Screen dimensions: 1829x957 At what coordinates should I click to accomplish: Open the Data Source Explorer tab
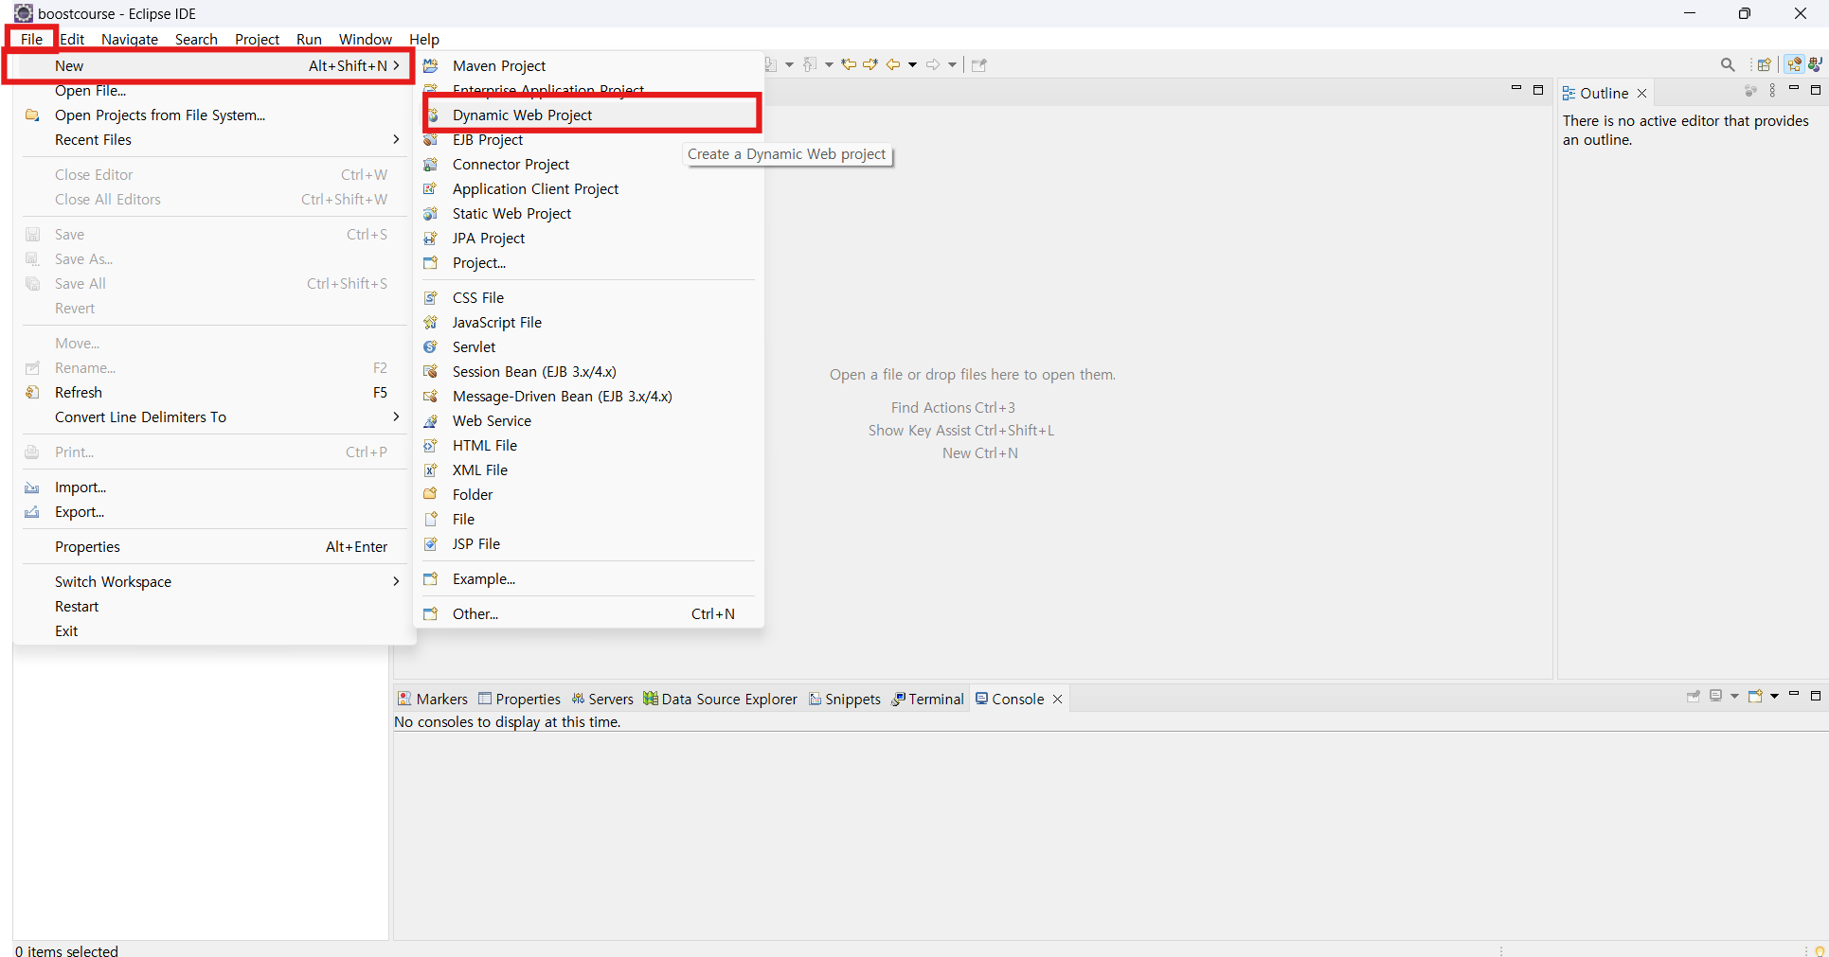(x=720, y=699)
